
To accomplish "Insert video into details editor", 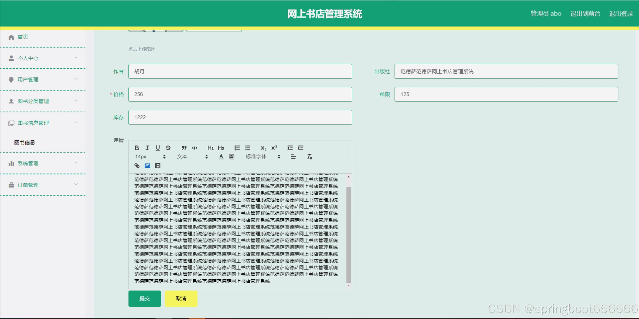I will coord(158,166).
